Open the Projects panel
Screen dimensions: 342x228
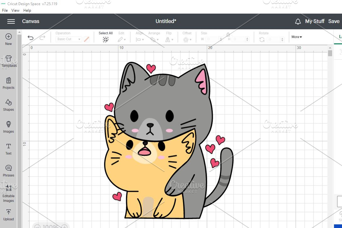(x=9, y=83)
